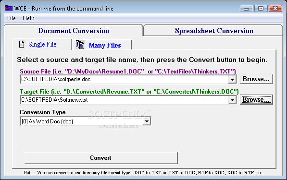Start conversion with the Convert button
The width and height of the screenshot is (287, 180).
point(101,158)
